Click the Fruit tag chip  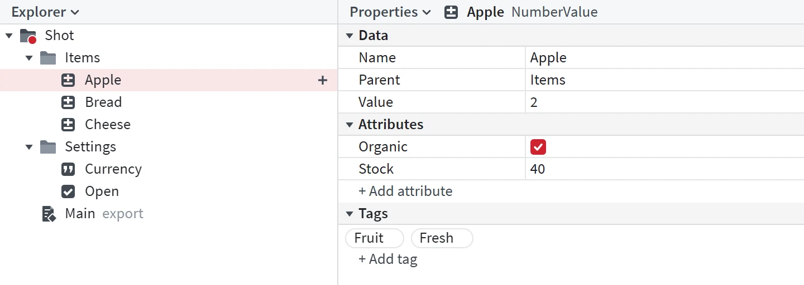(x=375, y=238)
